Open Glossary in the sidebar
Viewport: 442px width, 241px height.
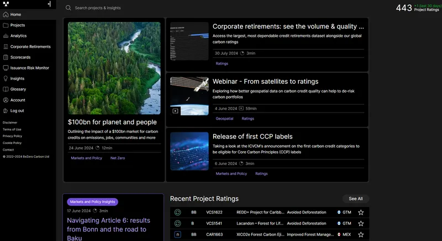click(28, 89)
